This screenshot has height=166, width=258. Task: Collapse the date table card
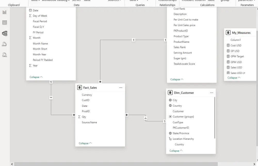36,77
